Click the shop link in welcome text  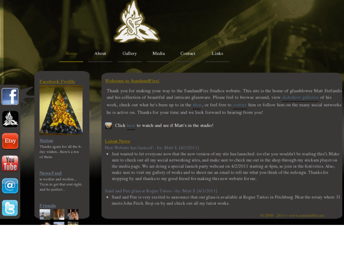click(x=197, y=105)
